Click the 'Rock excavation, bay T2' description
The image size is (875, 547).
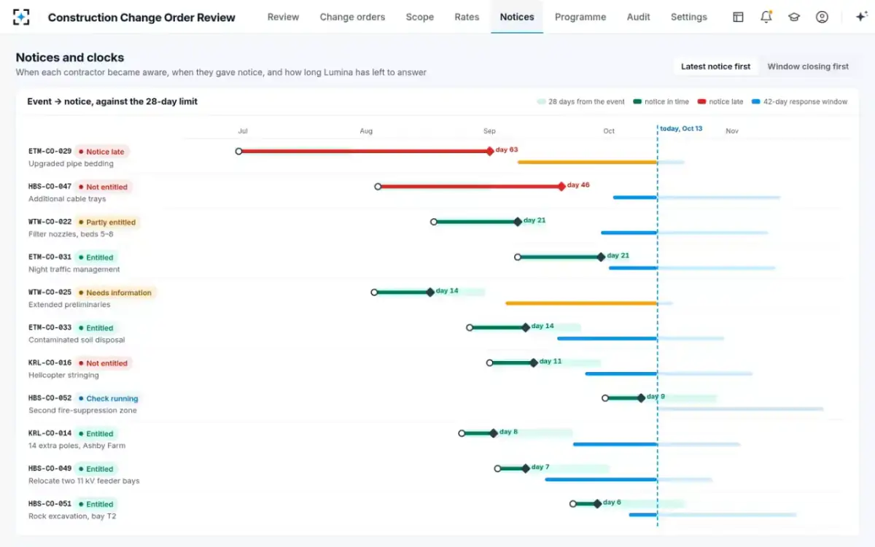pos(72,516)
